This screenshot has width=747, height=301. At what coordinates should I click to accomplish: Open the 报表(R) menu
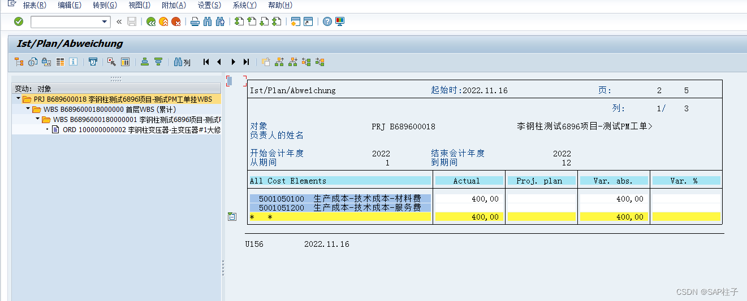[34, 5]
